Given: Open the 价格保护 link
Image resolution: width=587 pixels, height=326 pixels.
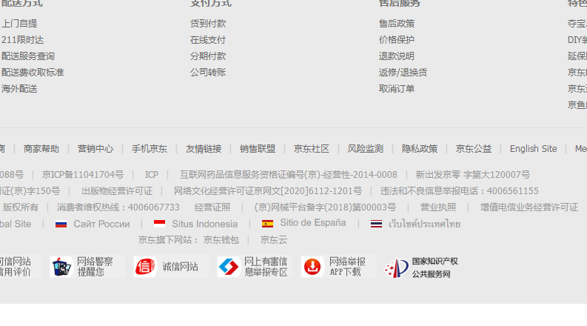Looking at the screenshot, I should tap(397, 40).
